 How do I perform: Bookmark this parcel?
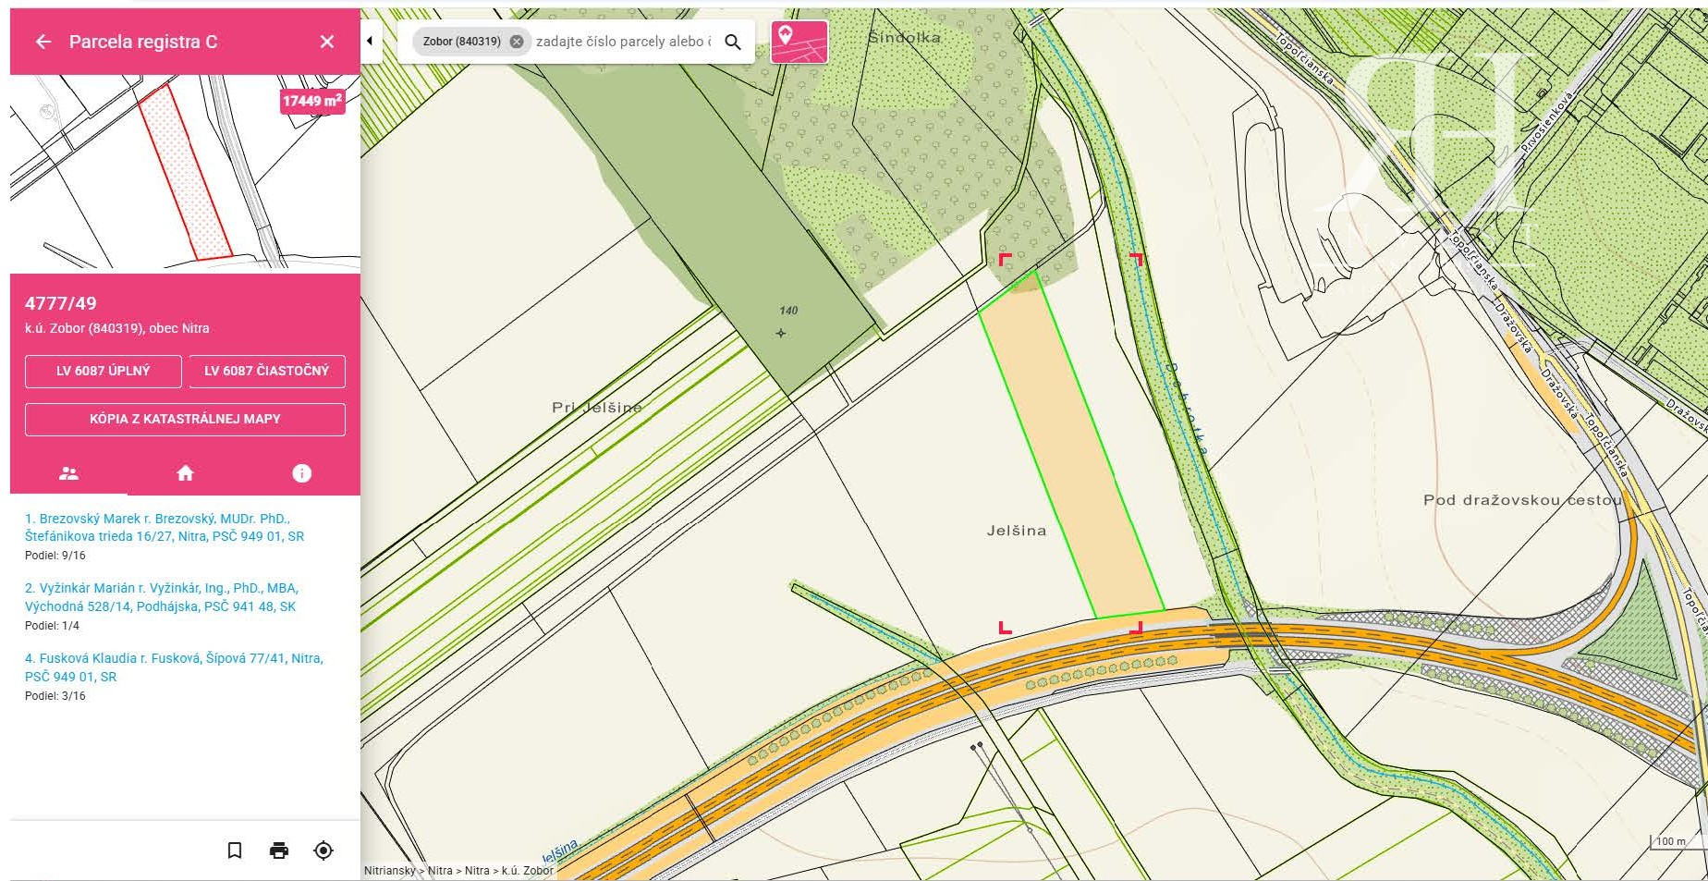(235, 850)
